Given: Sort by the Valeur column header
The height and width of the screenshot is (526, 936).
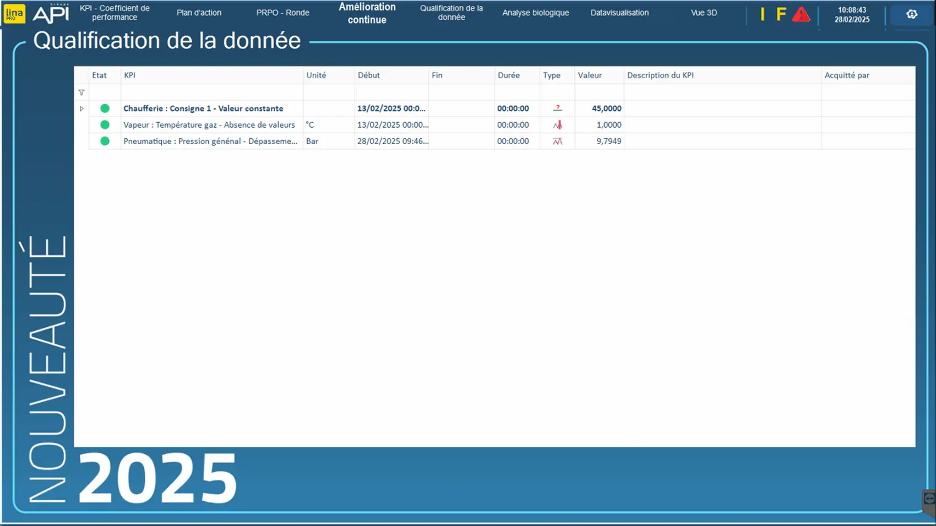Looking at the screenshot, I should [x=590, y=75].
